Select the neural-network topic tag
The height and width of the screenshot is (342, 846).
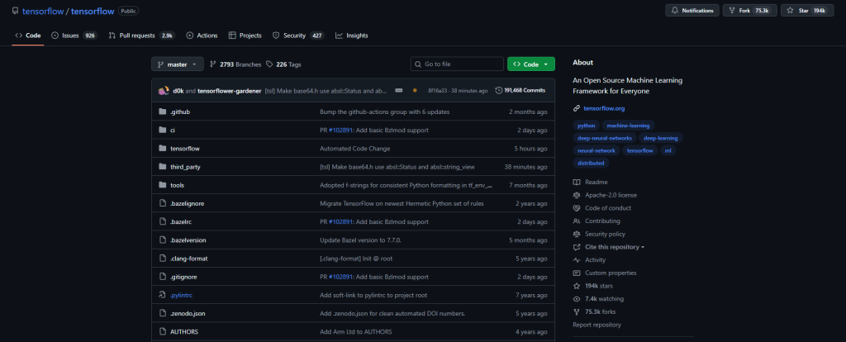(596, 150)
